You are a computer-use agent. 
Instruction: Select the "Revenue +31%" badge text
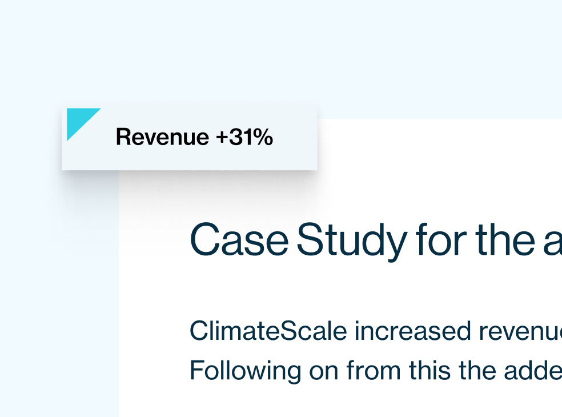pos(194,137)
